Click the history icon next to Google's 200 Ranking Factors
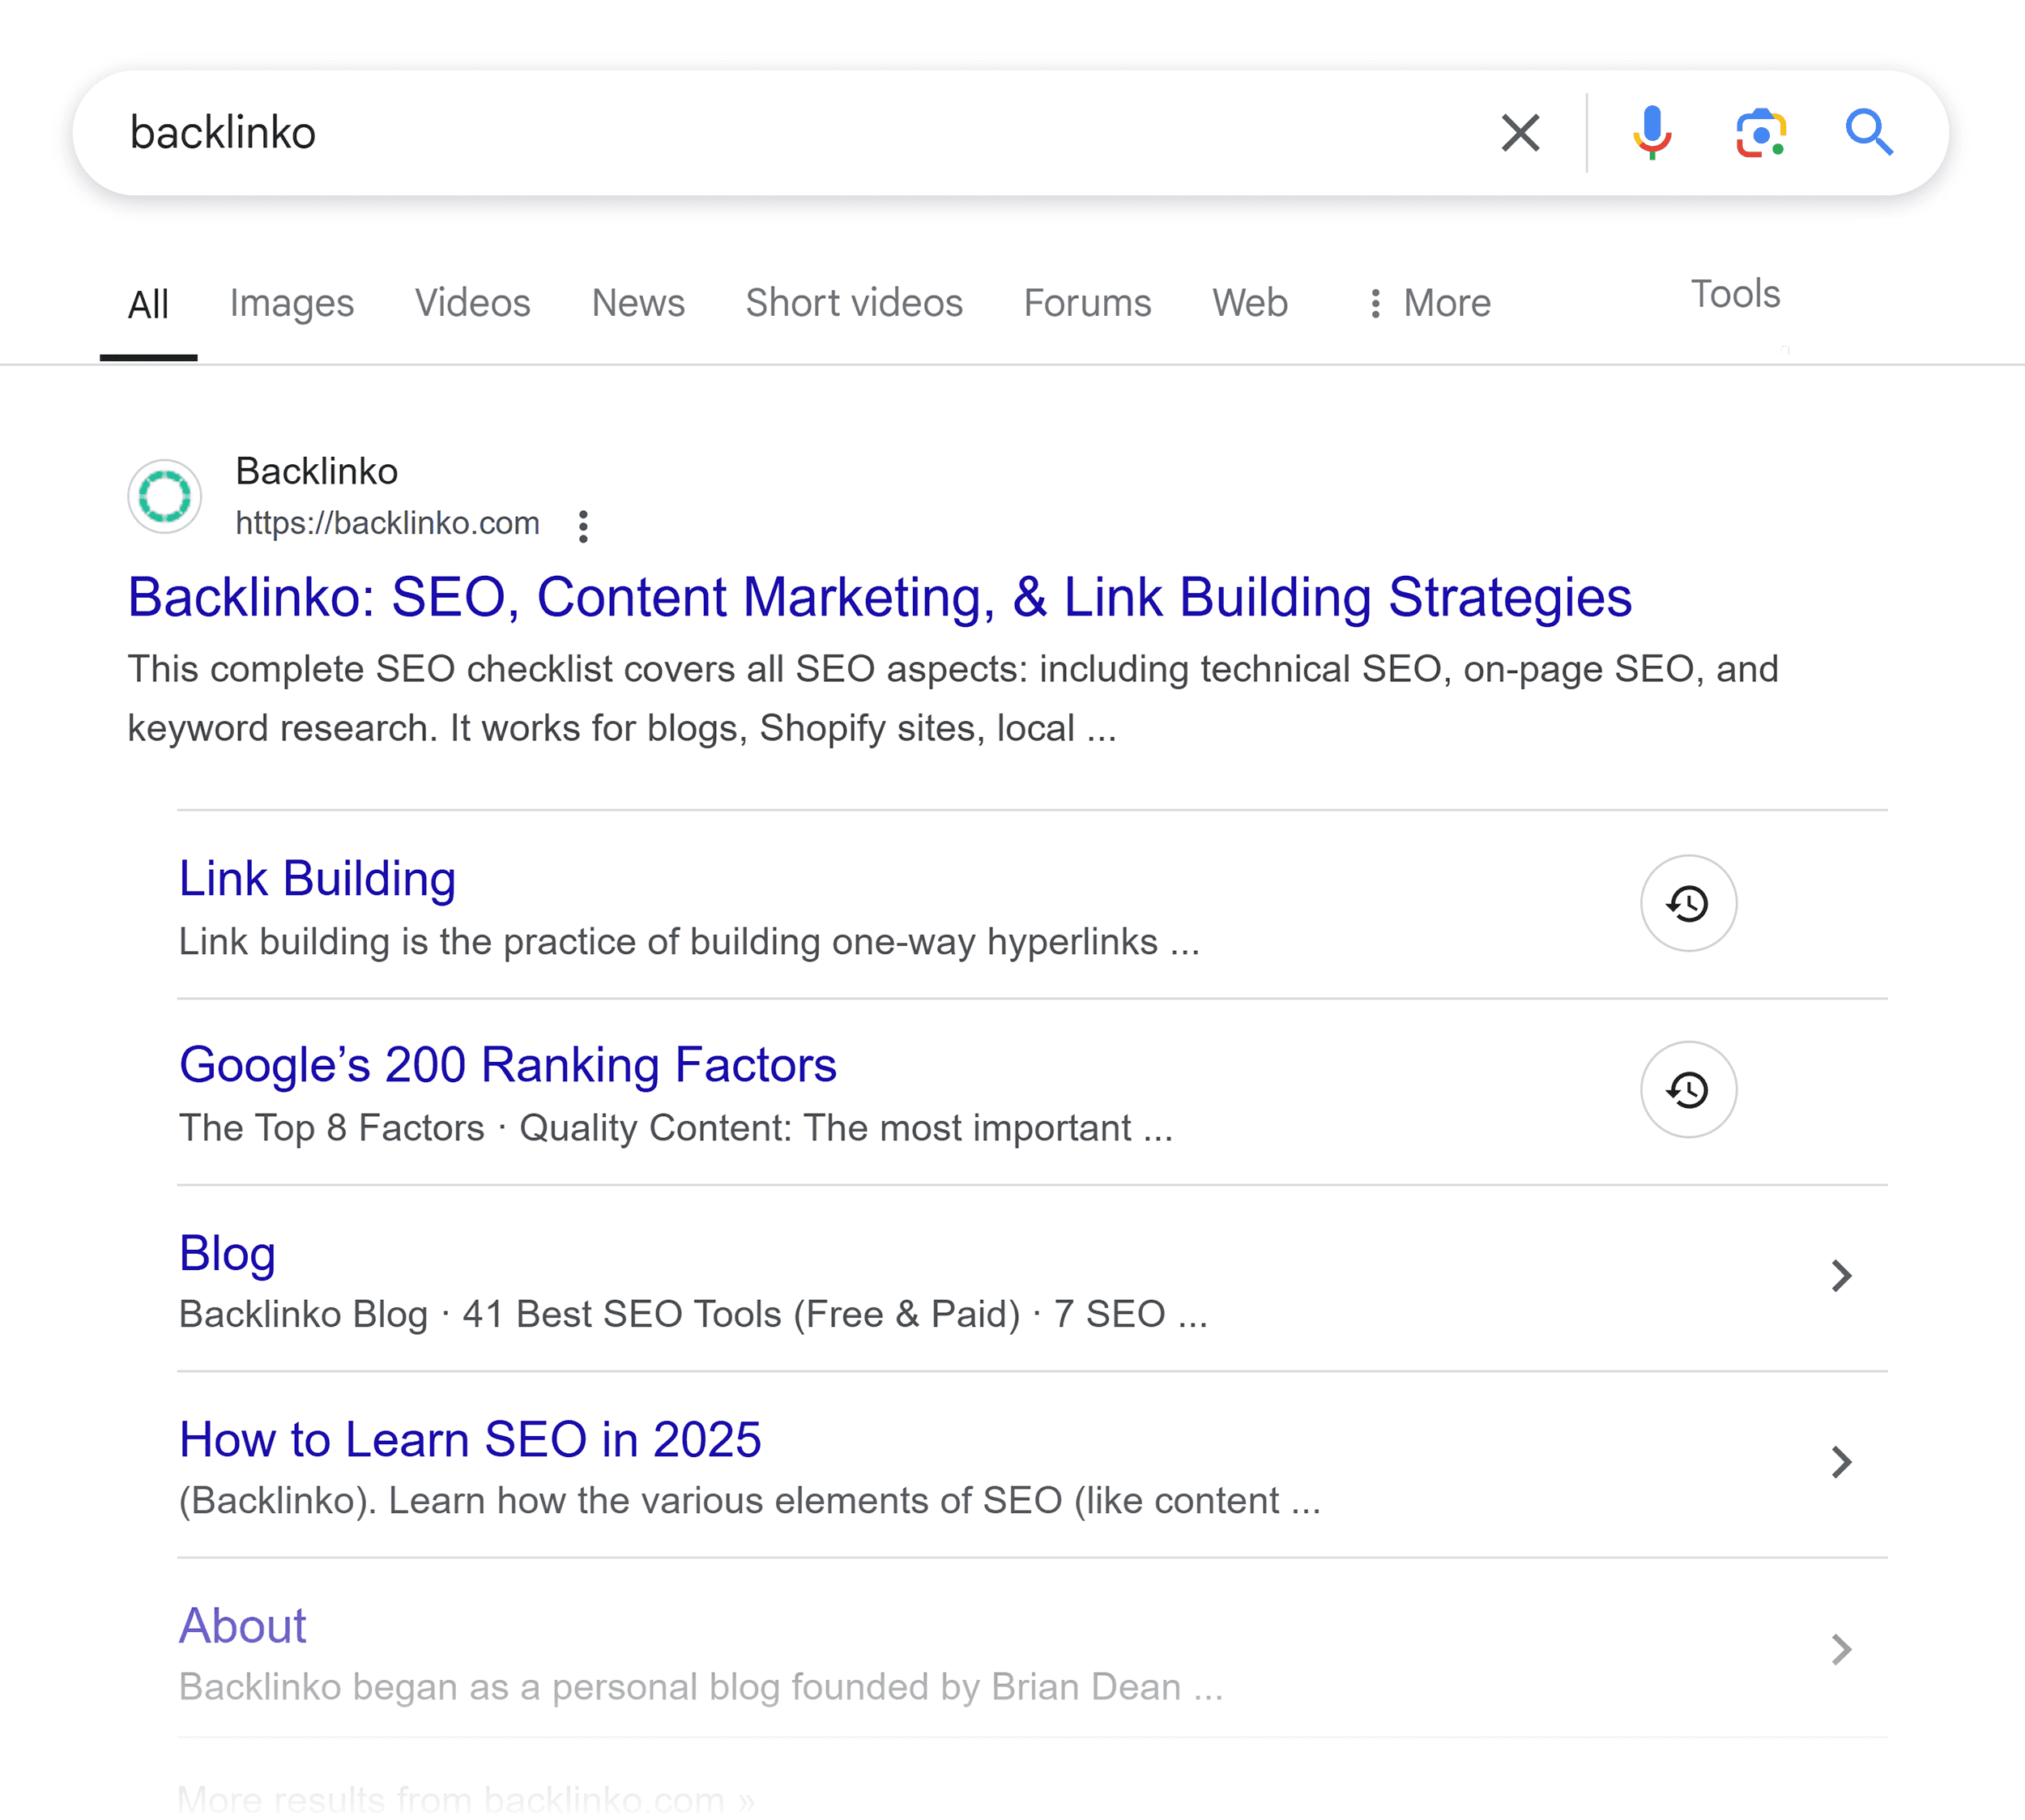 [1688, 1089]
